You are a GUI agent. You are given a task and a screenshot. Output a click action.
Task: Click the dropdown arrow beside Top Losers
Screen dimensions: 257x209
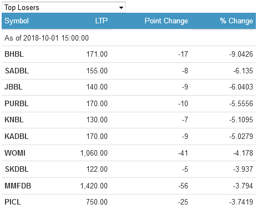pyautogui.click(x=121, y=8)
